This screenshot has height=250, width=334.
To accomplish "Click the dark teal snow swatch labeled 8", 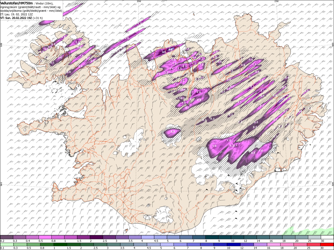I will (212, 237).
